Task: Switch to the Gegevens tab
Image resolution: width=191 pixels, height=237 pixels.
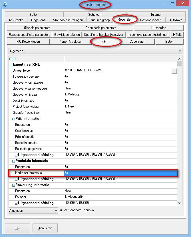Action: (38, 20)
